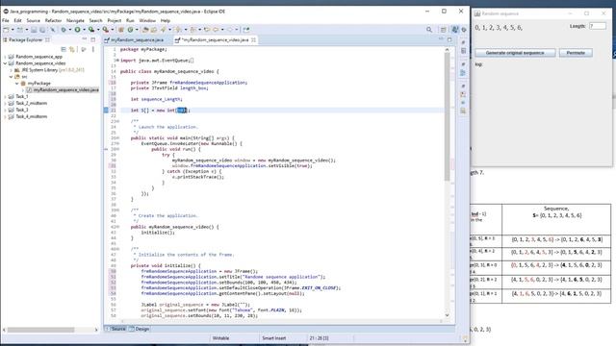616x346 pixels.
Task: Click the New file toolbar icon
Action: 6,30
